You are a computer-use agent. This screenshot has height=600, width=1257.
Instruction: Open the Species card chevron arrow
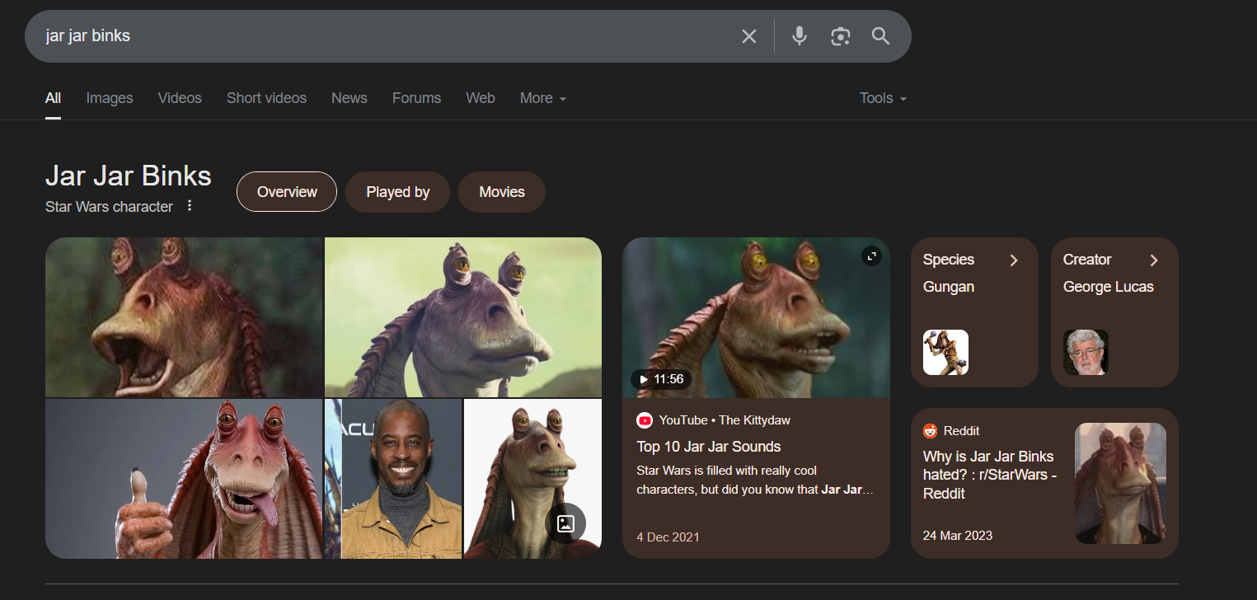tap(1014, 260)
